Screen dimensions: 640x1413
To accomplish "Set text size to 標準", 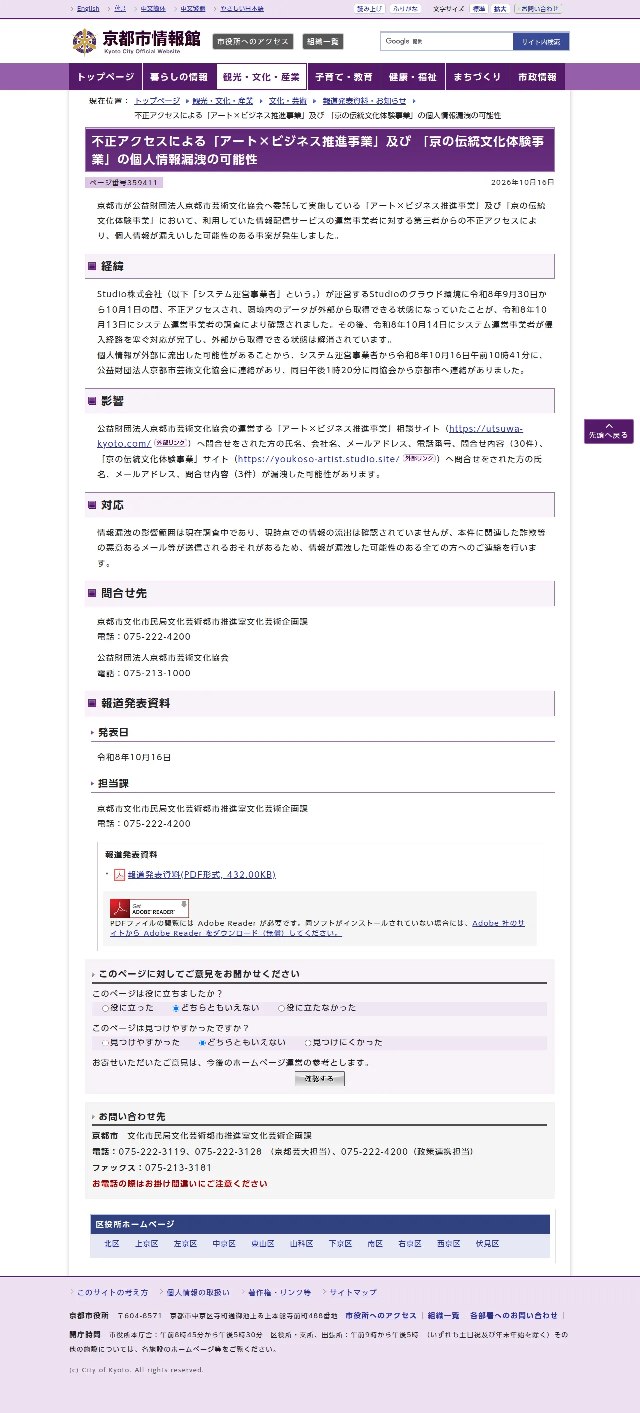I will (479, 9).
